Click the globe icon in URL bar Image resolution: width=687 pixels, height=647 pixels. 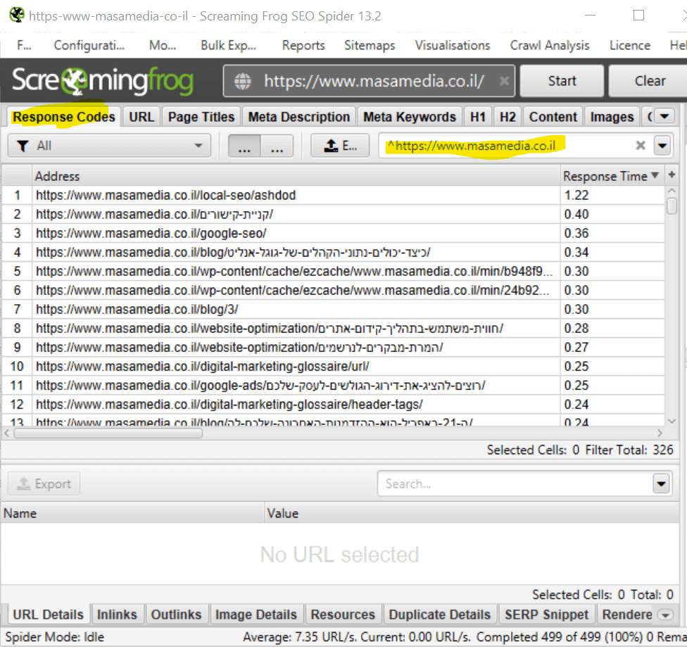[243, 81]
